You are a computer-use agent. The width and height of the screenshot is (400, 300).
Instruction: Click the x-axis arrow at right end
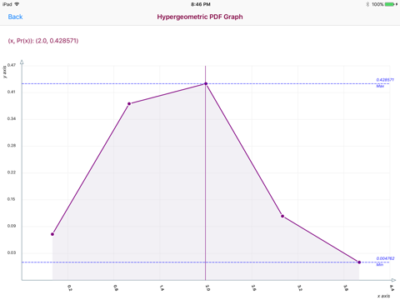pos(393,280)
